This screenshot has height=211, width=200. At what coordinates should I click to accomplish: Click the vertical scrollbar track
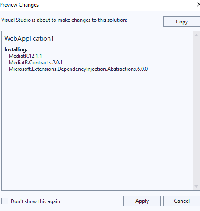196,111
